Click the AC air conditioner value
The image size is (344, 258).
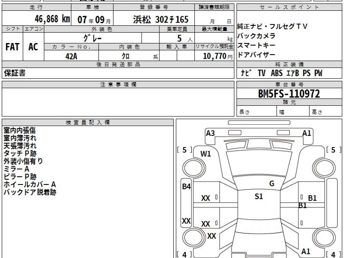(33, 47)
